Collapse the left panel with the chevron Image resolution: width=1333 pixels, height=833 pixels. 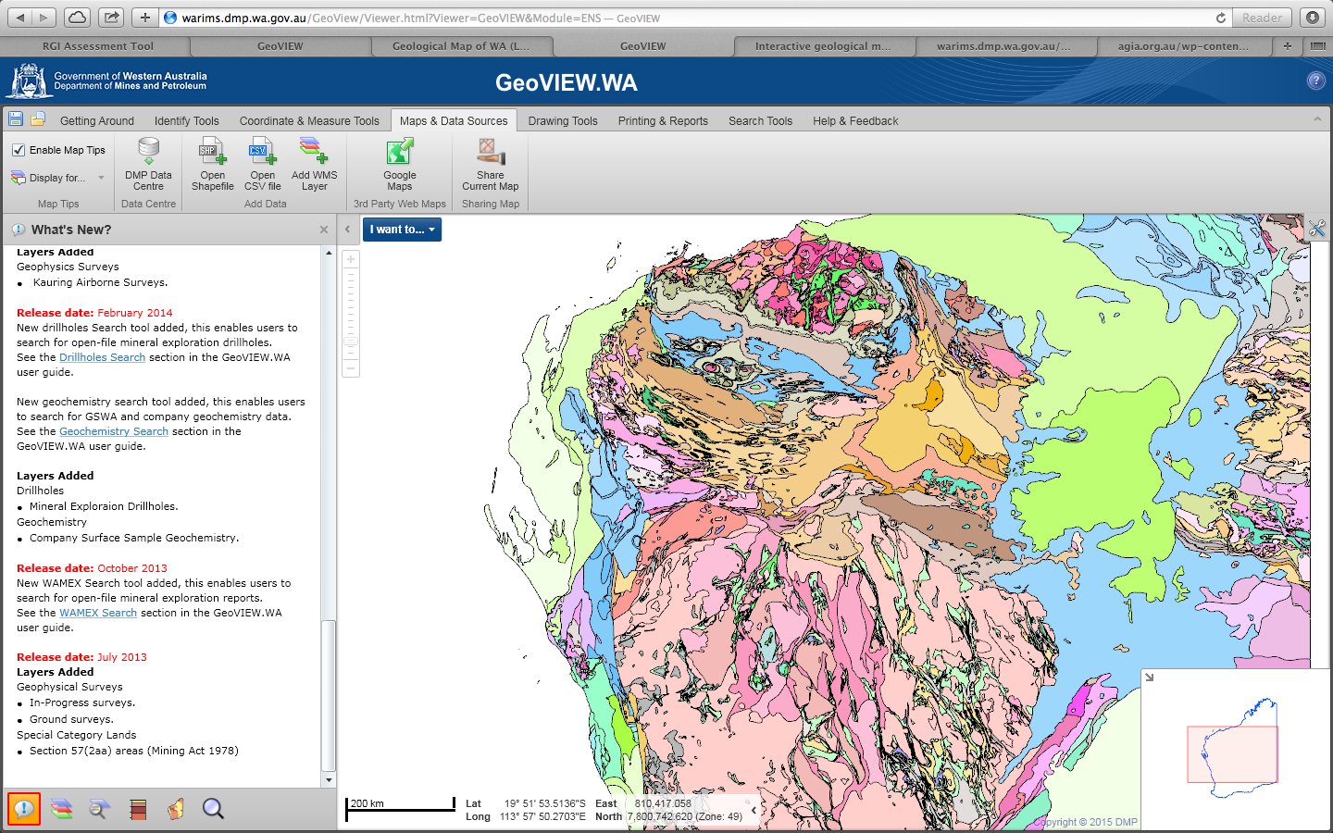coord(347,230)
